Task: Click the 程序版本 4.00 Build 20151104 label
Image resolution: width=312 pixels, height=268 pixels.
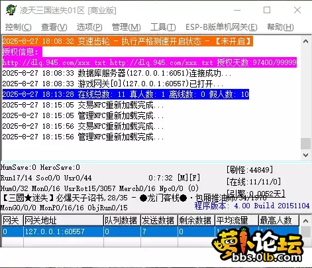Action: click(252, 206)
